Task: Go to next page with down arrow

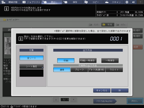Action: coord(74,100)
